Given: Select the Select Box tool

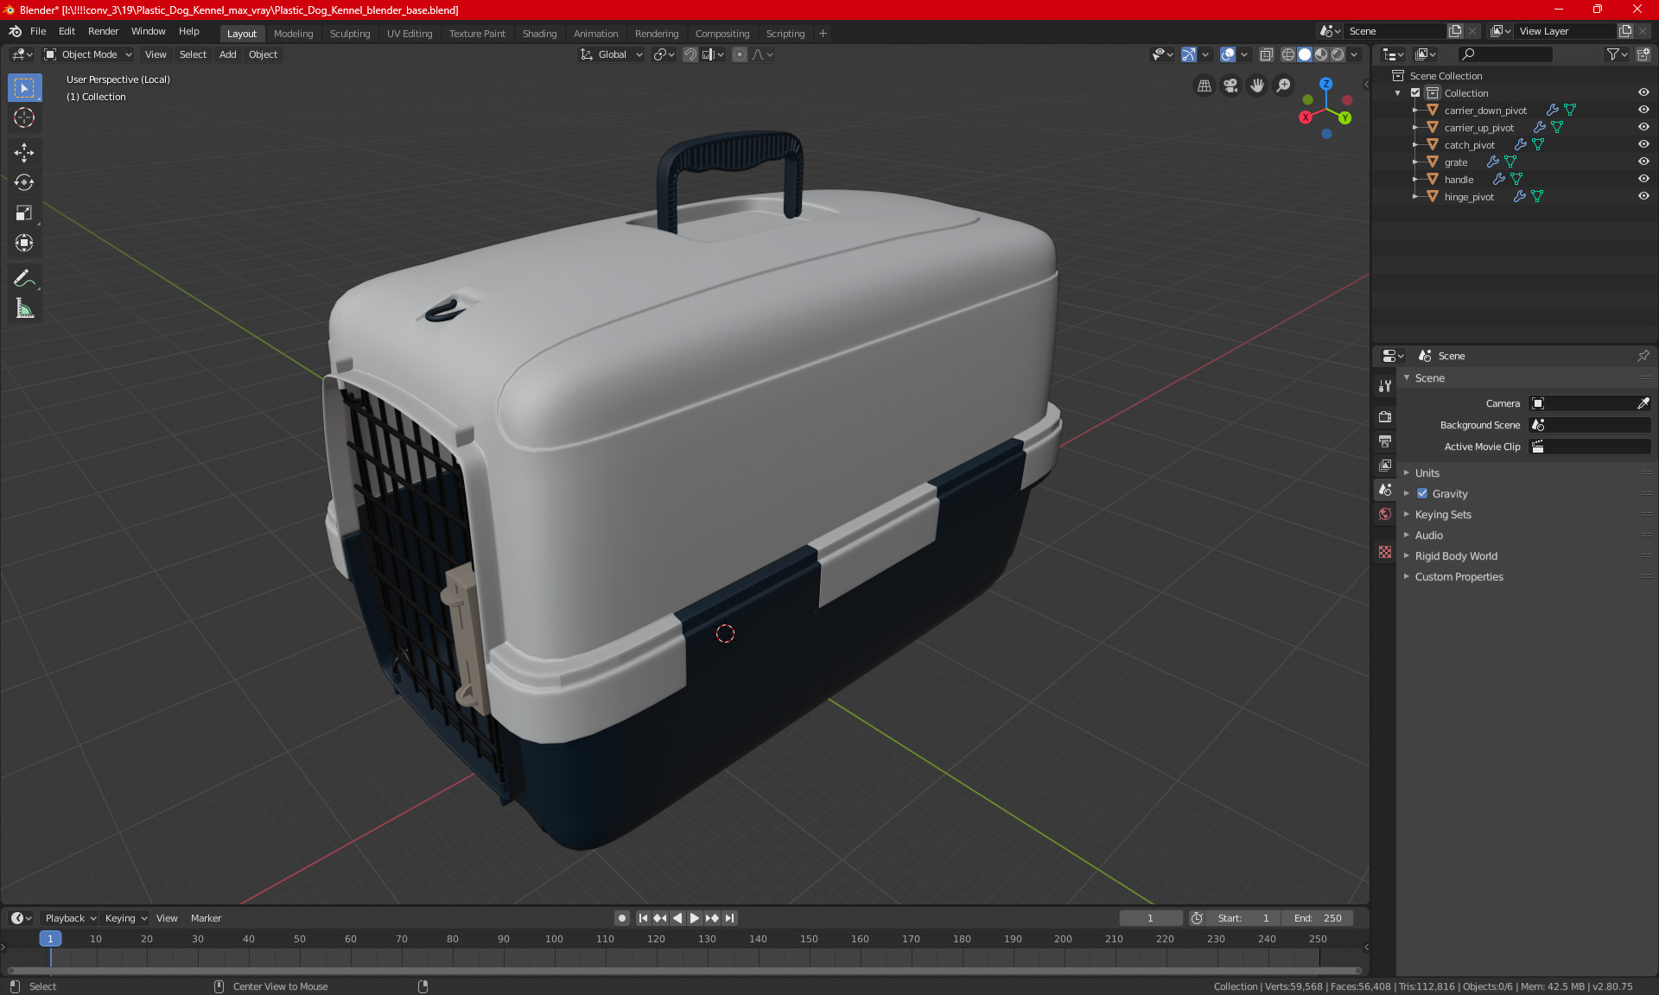Looking at the screenshot, I should pos(24,88).
